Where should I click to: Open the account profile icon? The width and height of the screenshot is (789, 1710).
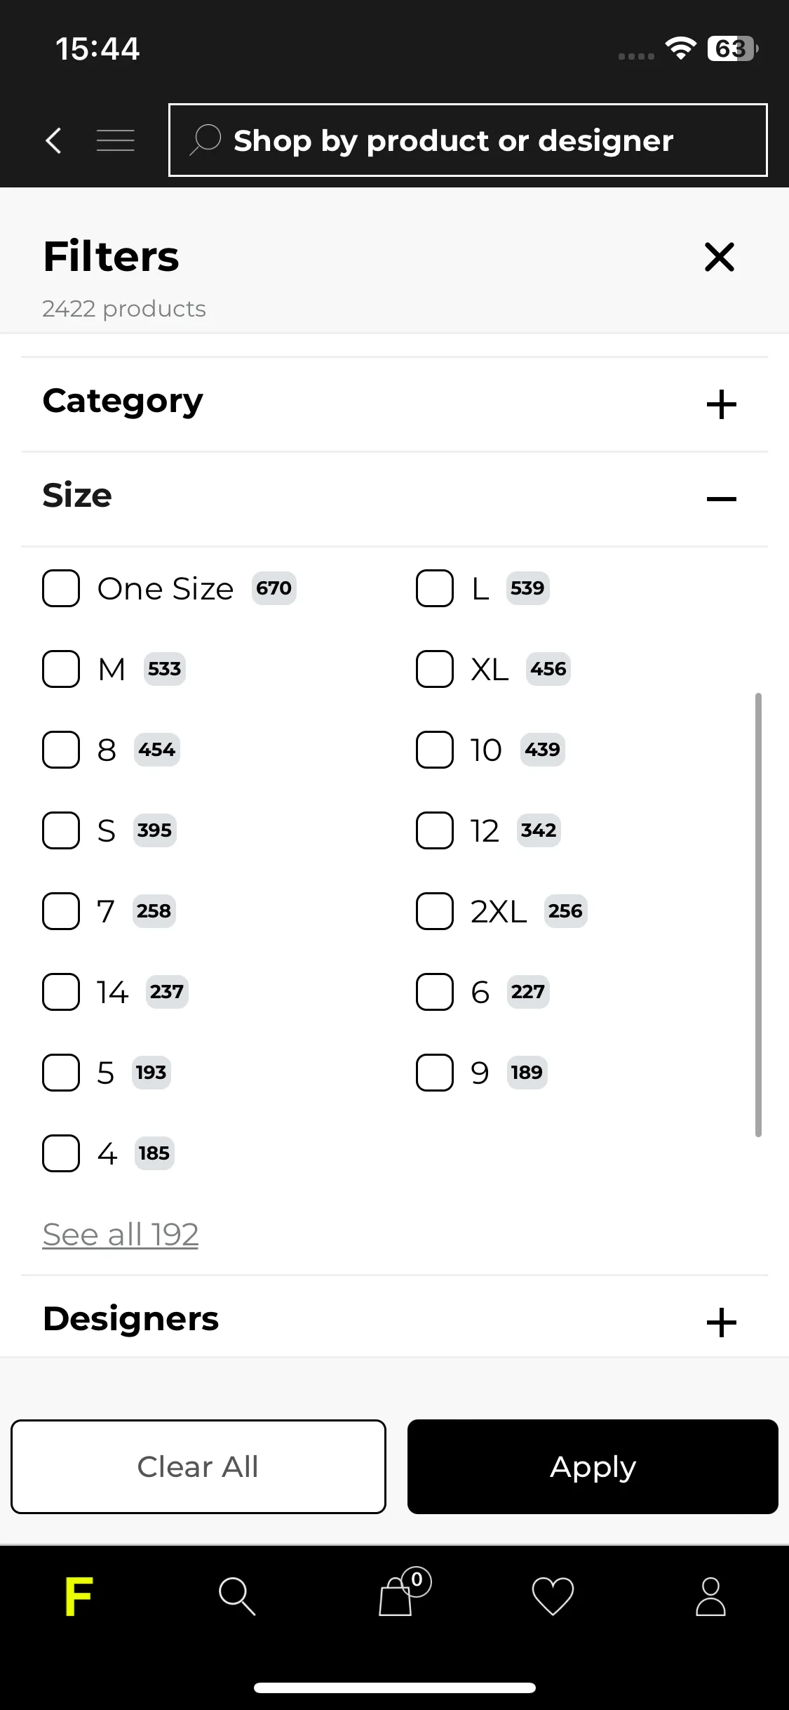pyautogui.click(x=710, y=1596)
